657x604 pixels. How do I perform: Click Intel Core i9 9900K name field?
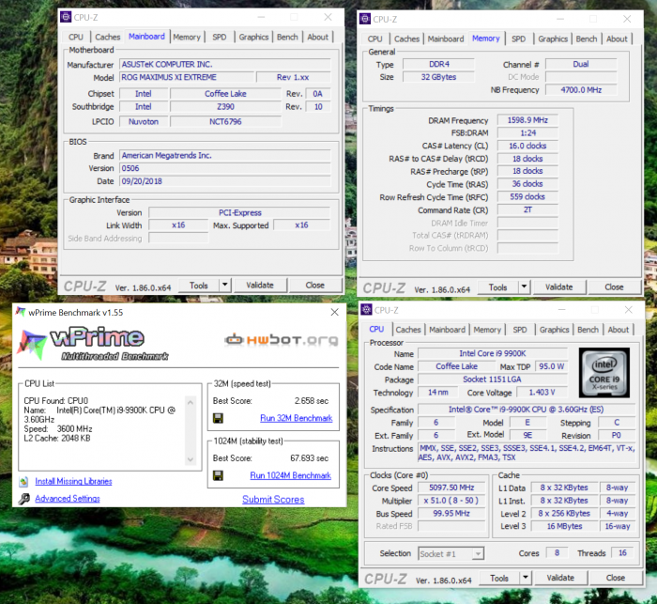click(493, 353)
